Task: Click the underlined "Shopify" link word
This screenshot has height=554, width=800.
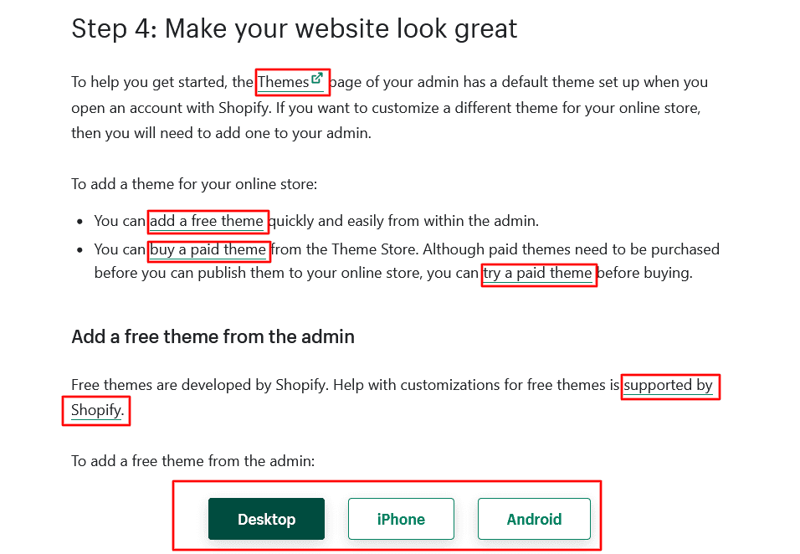Action: 96,411
